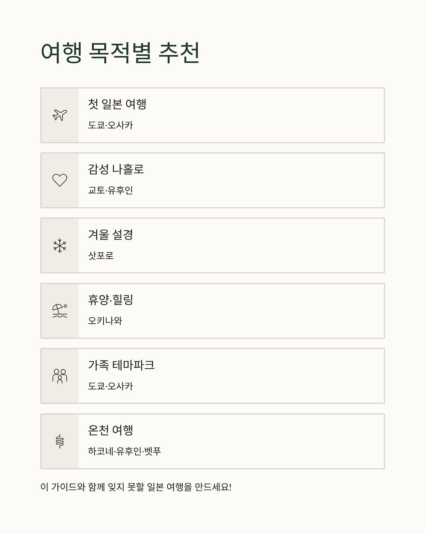Screen dimensions: 425x534
Task: Click the heart icon
Action: click(x=60, y=180)
